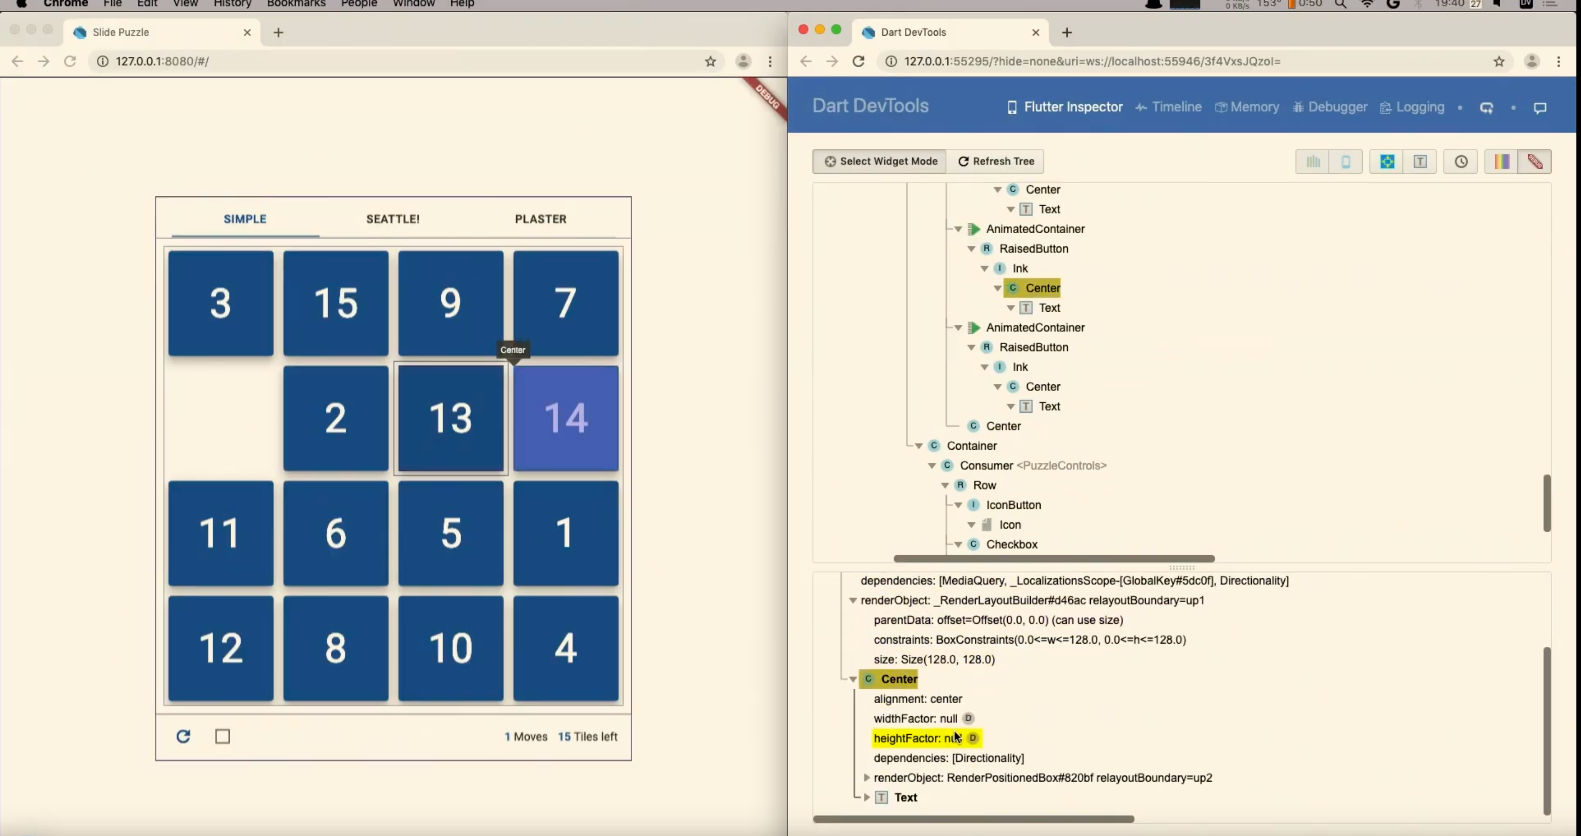
Task: Open the History menu in menu bar
Action: click(x=232, y=4)
